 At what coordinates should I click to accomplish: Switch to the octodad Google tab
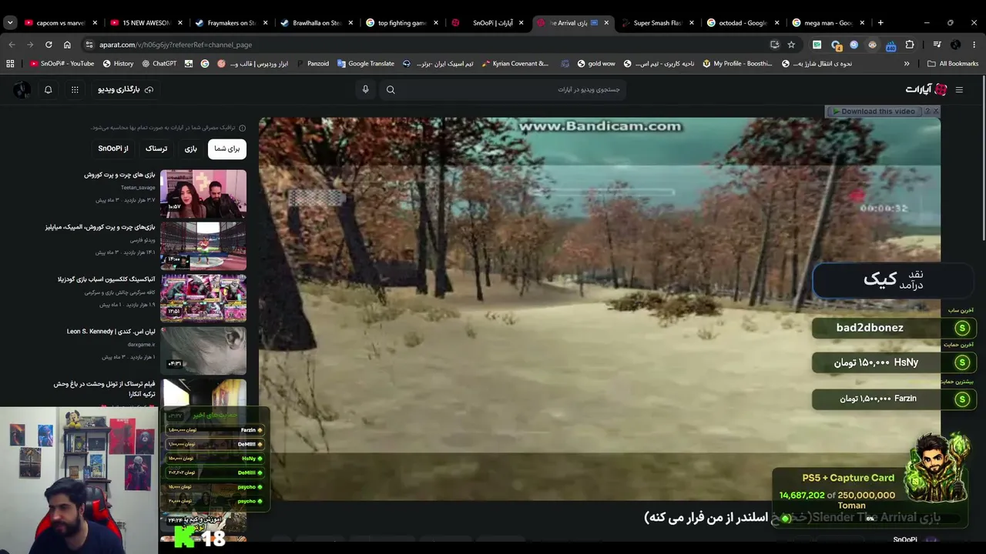pyautogui.click(x=743, y=23)
